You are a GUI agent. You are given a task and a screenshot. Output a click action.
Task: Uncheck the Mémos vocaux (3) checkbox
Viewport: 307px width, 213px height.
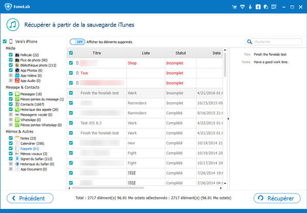[x=11, y=154]
